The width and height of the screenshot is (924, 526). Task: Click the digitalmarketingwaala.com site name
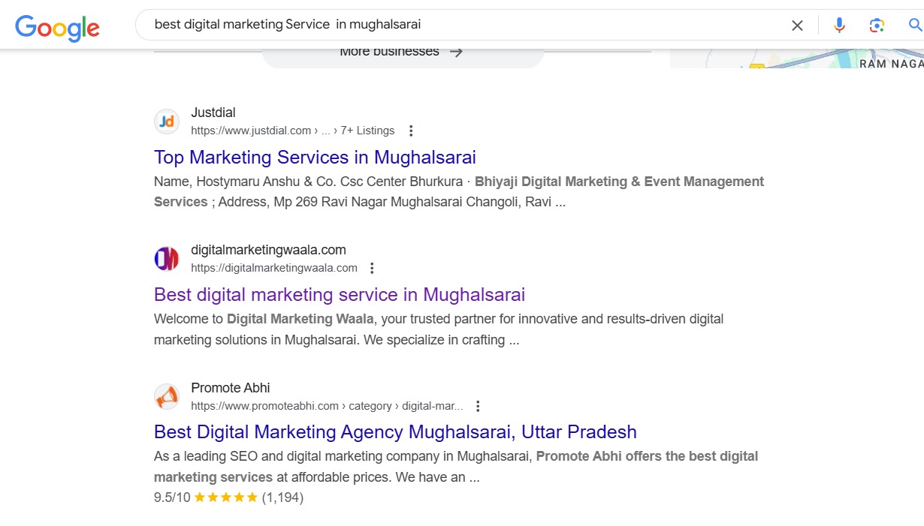pyautogui.click(x=268, y=250)
